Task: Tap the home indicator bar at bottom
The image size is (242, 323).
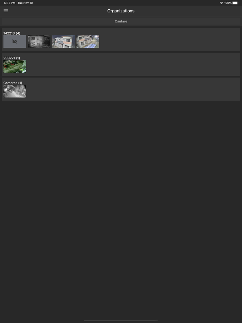Action: click(121, 321)
